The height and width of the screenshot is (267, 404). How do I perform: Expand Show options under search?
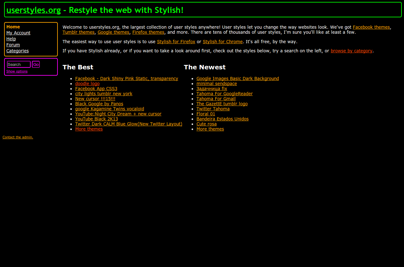coord(17,71)
